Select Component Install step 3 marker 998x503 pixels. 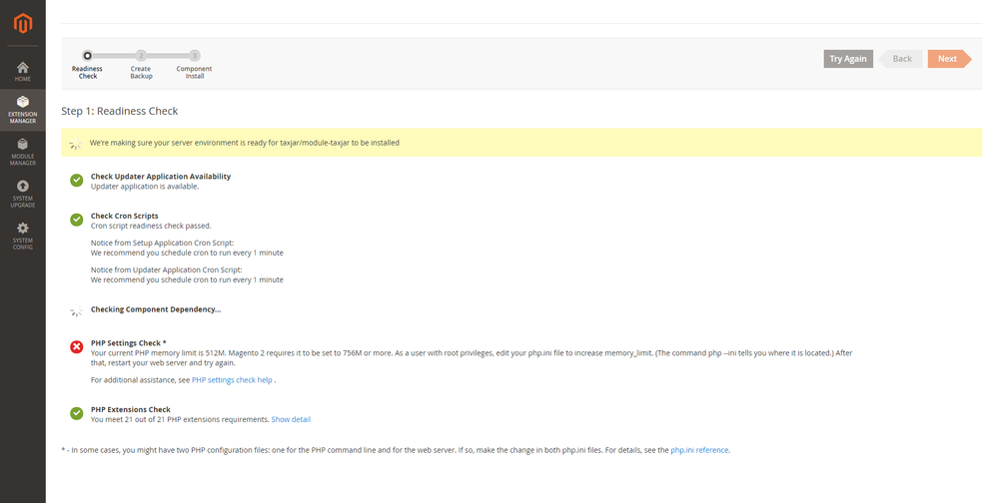[195, 55]
